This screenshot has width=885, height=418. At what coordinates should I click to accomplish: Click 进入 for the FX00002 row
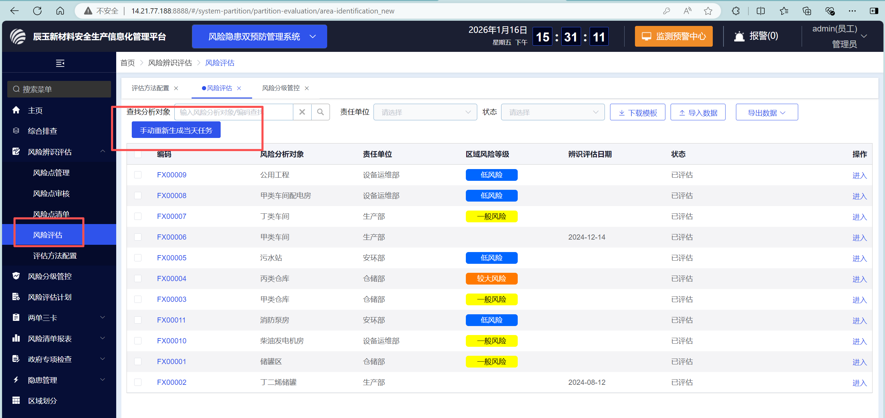859,383
